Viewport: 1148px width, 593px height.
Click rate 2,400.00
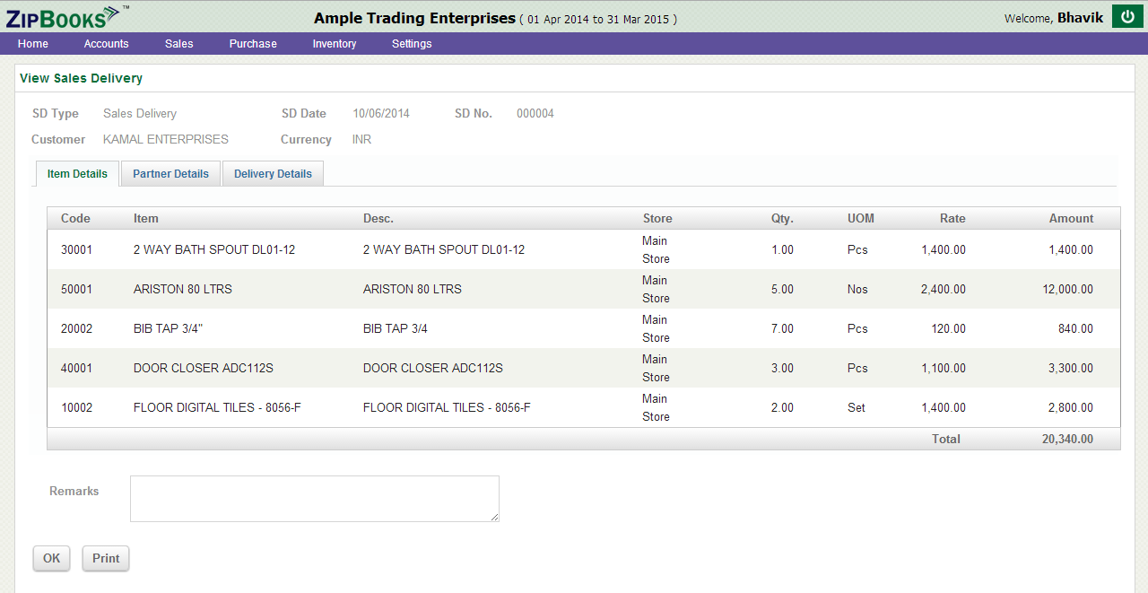pyautogui.click(x=944, y=290)
